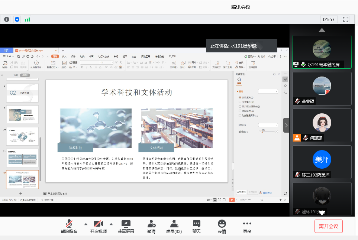Image resolution: width=358 pixels, height=240 pixels.
Task: Open the 聊天 chat panel
Action: pos(197,224)
